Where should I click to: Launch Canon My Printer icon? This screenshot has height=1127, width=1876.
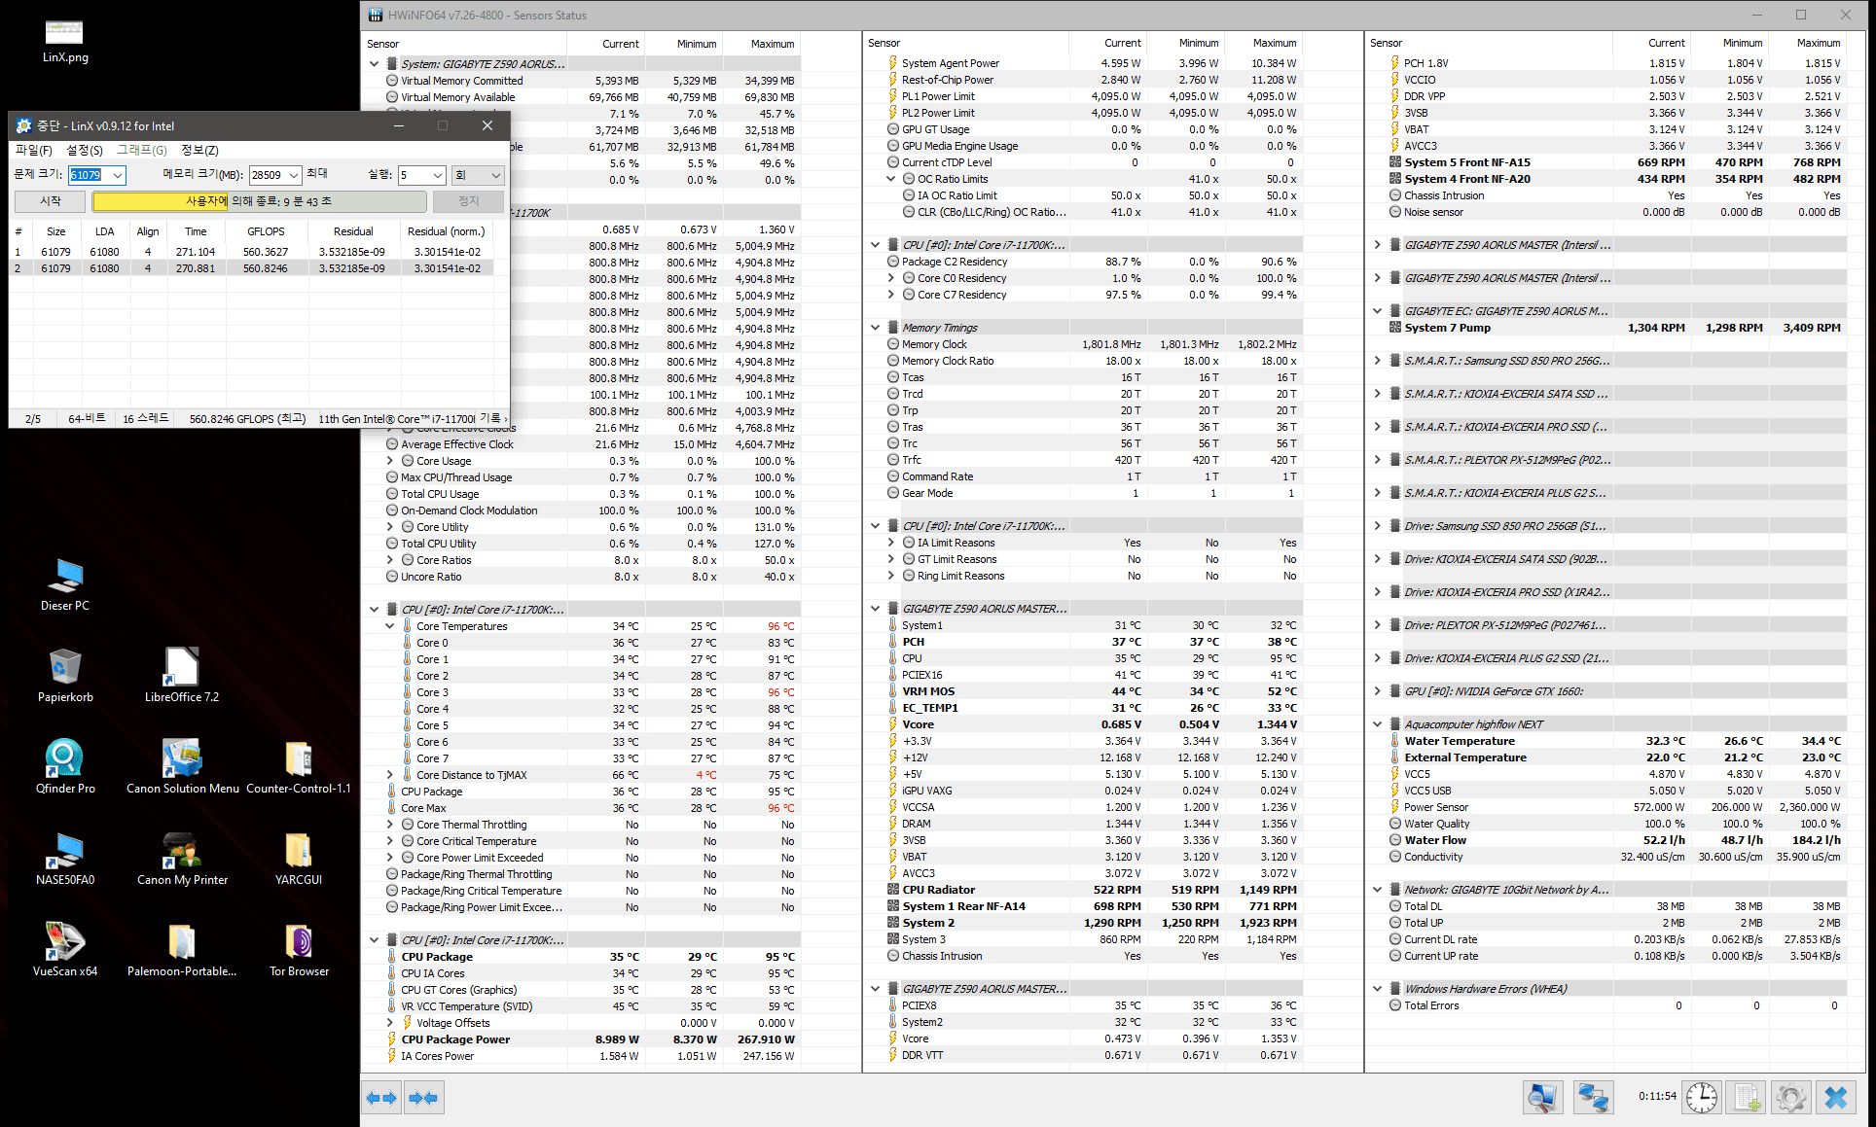(182, 859)
